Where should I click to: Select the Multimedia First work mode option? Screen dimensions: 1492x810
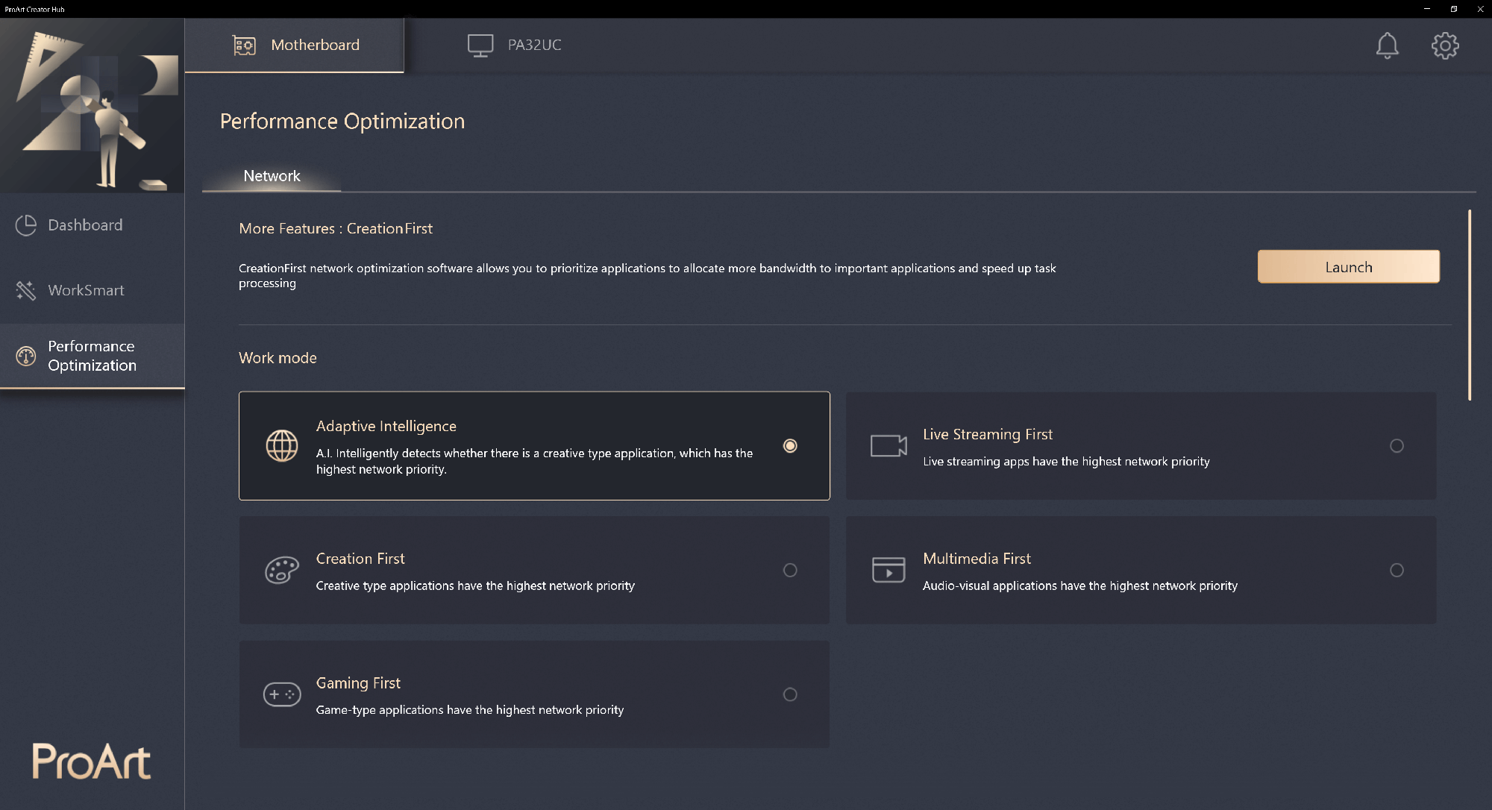tap(1397, 570)
